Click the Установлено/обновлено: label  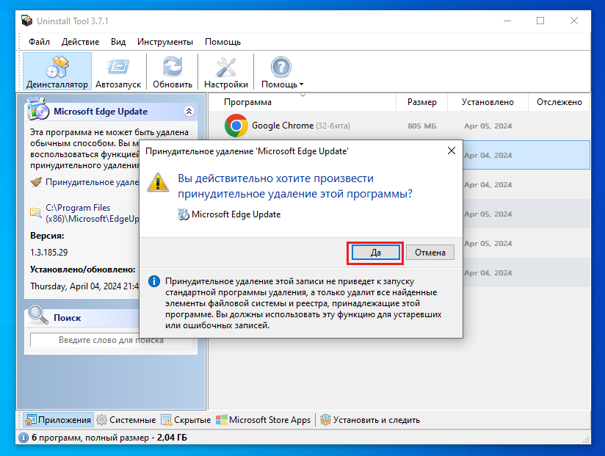[82, 269]
